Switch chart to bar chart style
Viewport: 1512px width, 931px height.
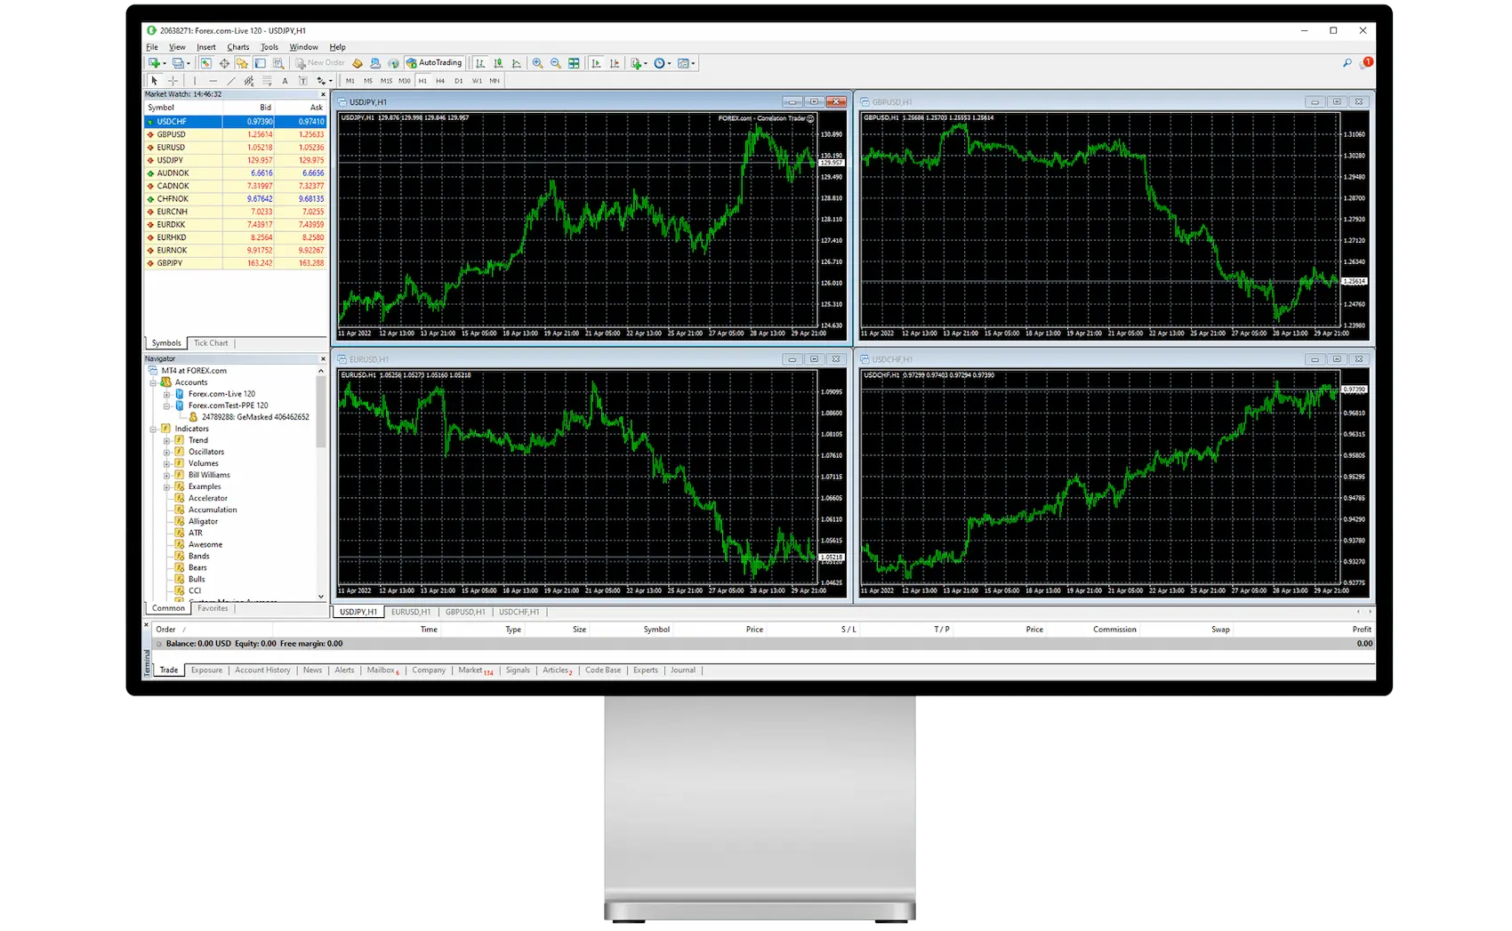(x=480, y=63)
